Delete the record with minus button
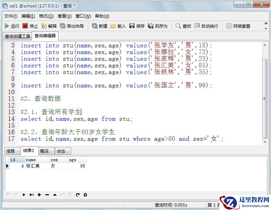This screenshot has width=271, height=210. (x=47, y=195)
